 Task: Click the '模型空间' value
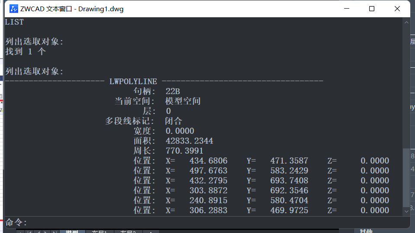point(183,101)
